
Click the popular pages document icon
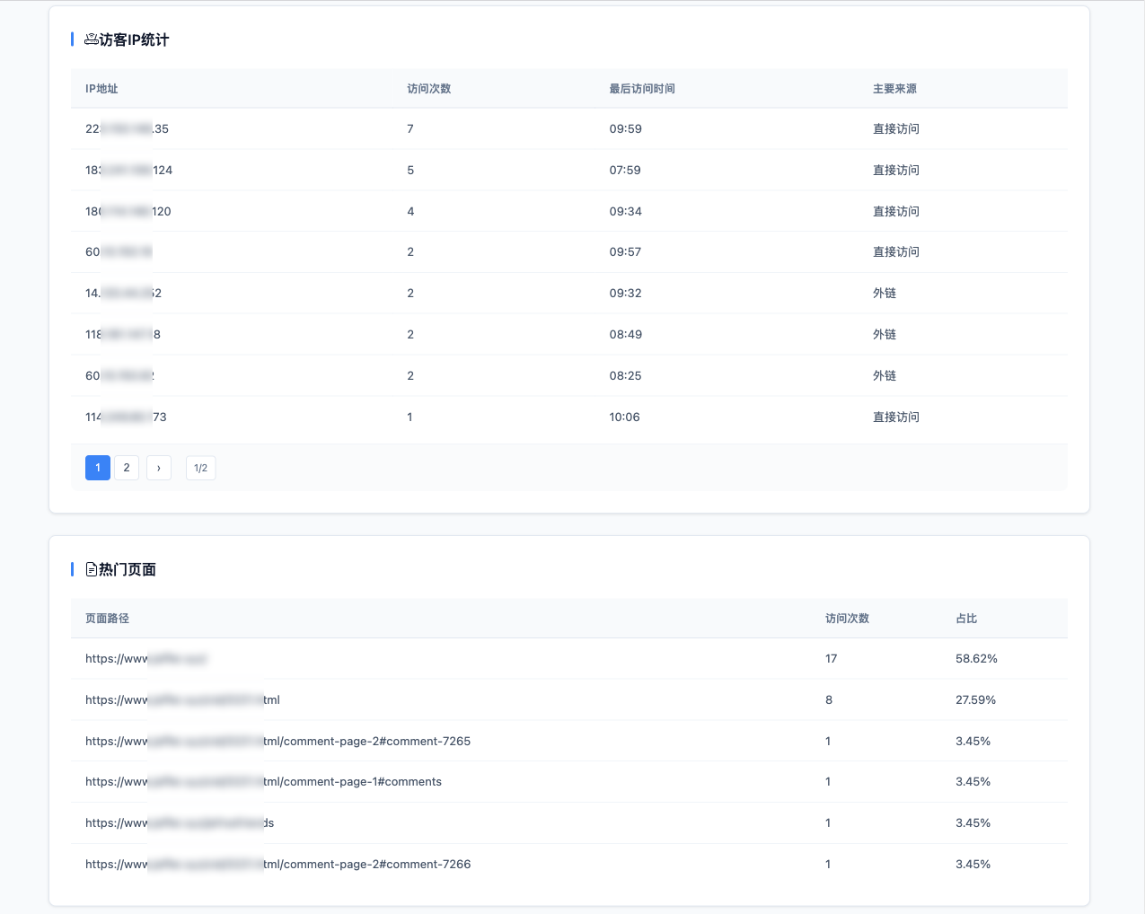coord(92,569)
